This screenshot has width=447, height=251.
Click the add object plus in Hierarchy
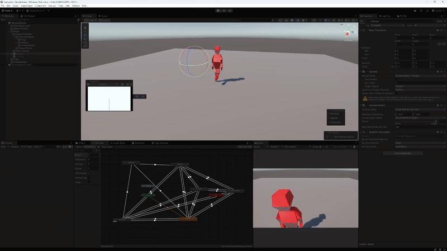[3, 20]
